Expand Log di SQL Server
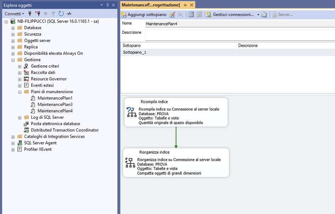Screen dimensions: 335x214 [19, 118]
